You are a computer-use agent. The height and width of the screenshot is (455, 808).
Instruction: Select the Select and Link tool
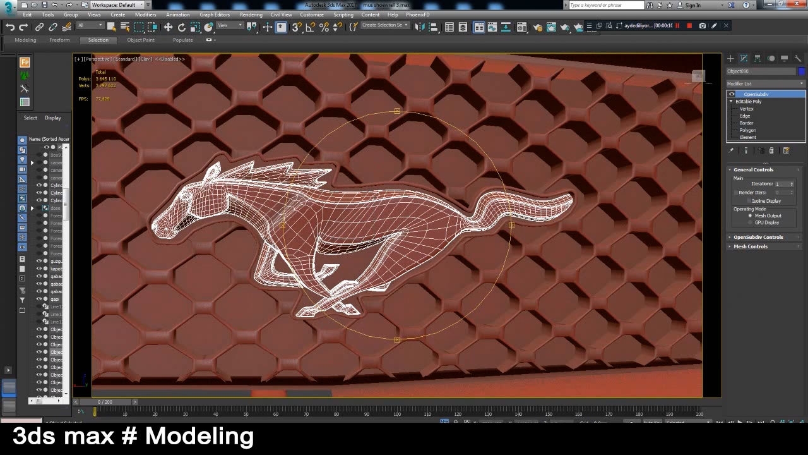tap(39, 27)
